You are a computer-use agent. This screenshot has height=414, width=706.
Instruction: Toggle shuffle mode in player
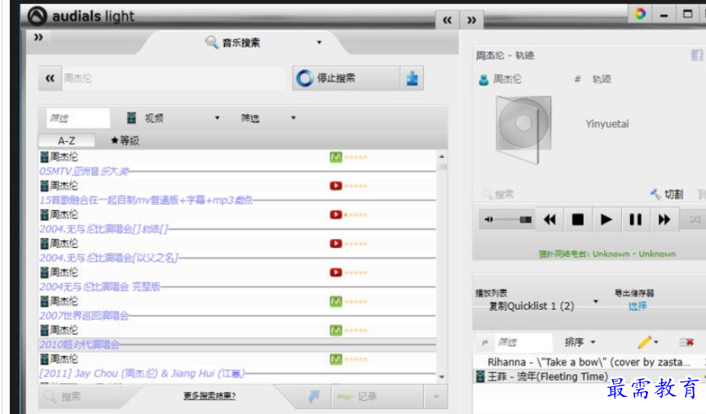694,219
